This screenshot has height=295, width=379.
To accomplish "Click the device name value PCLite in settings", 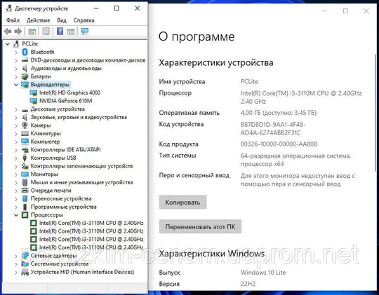I will (x=249, y=81).
